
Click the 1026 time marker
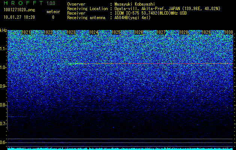(x=138, y=32)
